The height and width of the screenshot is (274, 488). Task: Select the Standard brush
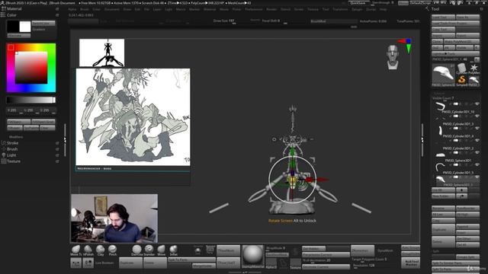[x=149, y=250]
